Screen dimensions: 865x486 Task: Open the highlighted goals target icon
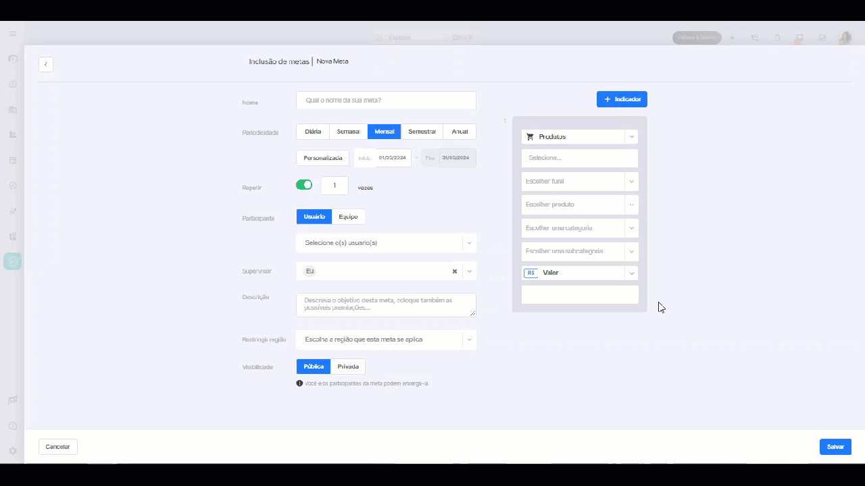(13, 261)
